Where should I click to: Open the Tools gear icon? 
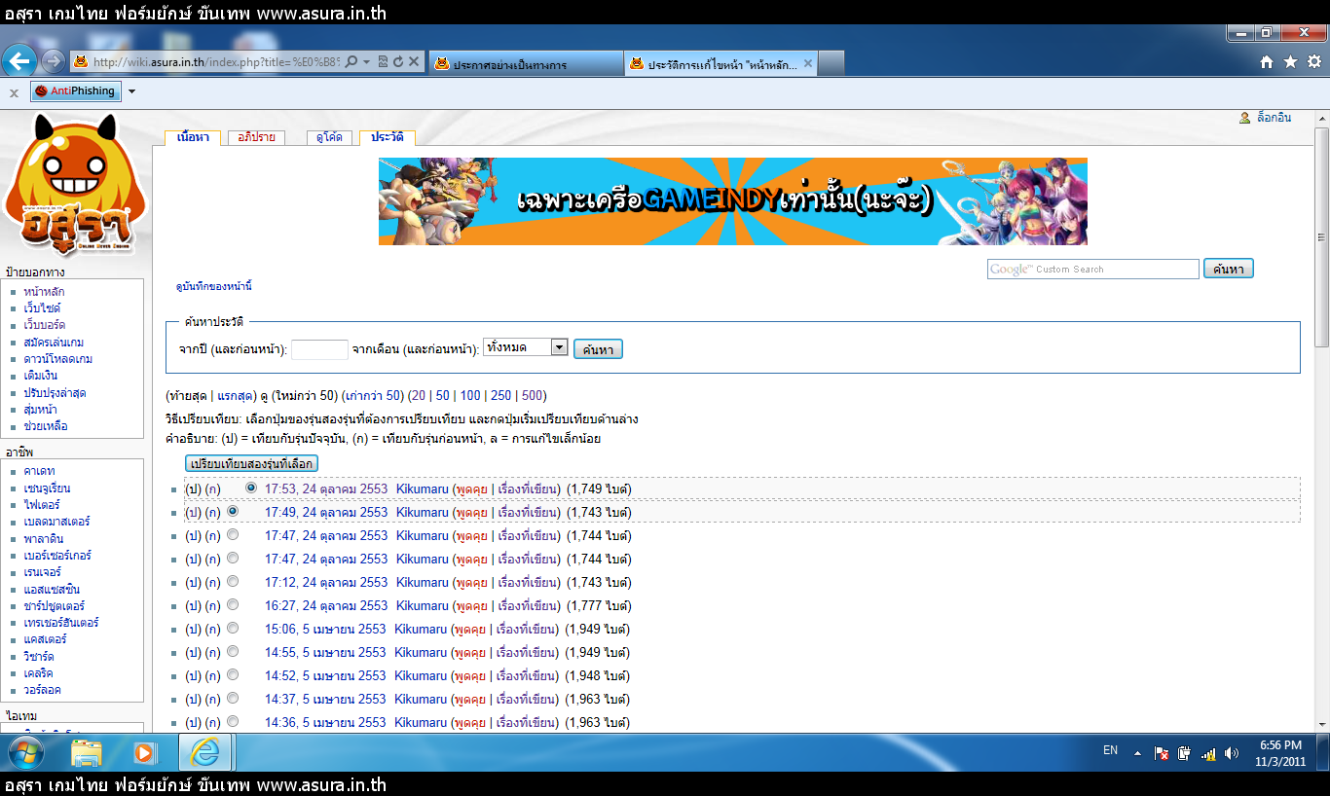point(1313,61)
